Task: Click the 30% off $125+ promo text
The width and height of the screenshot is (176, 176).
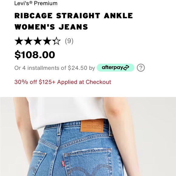Action: point(63,82)
